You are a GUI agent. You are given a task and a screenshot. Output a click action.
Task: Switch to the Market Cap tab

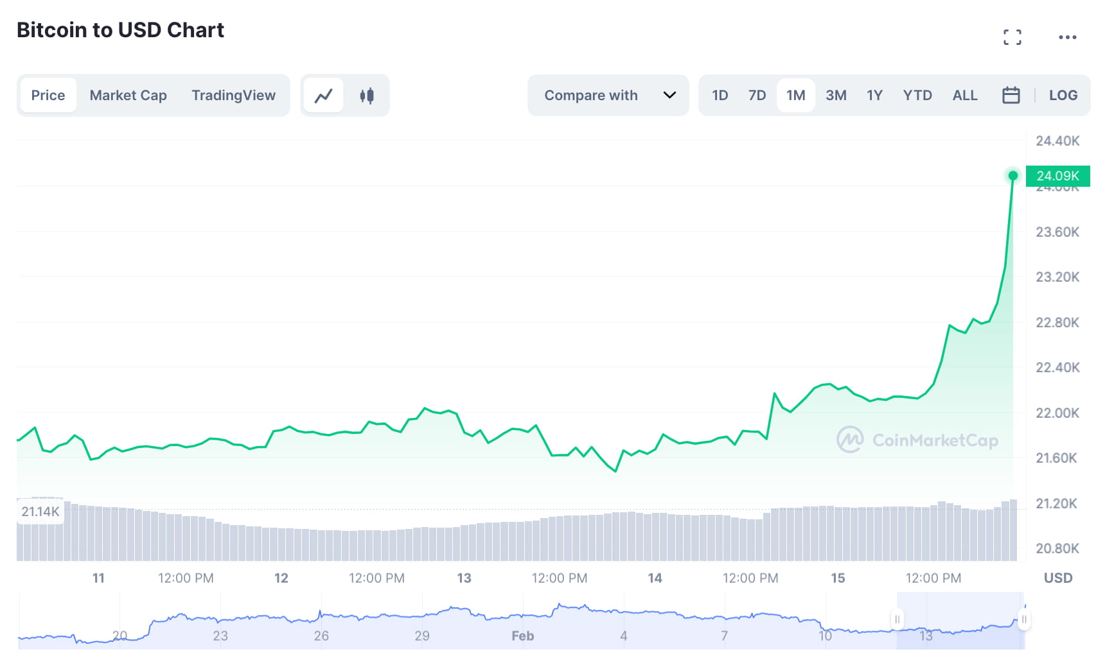pyautogui.click(x=128, y=95)
